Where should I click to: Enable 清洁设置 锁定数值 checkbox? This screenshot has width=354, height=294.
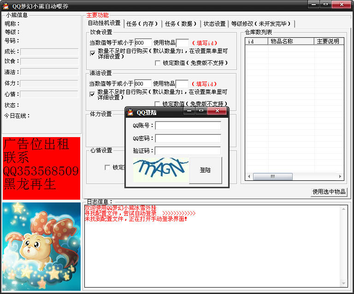pyautogui.click(x=157, y=104)
